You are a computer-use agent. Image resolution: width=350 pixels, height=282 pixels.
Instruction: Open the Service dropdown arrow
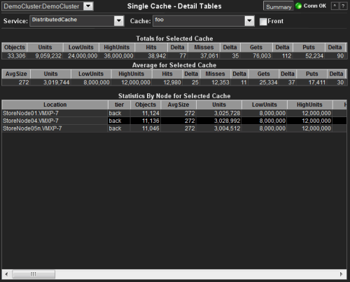pyautogui.click(x=119, y=21)
